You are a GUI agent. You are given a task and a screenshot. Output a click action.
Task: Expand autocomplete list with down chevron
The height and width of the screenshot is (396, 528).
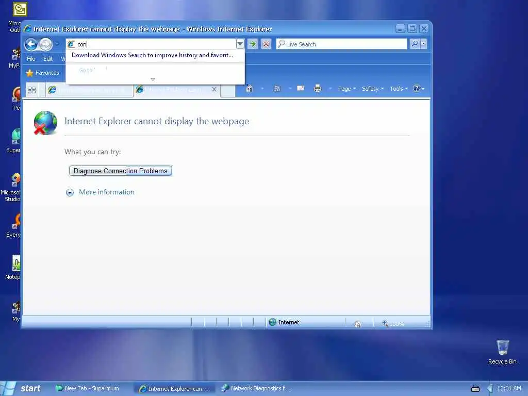[x=153, y=79]
